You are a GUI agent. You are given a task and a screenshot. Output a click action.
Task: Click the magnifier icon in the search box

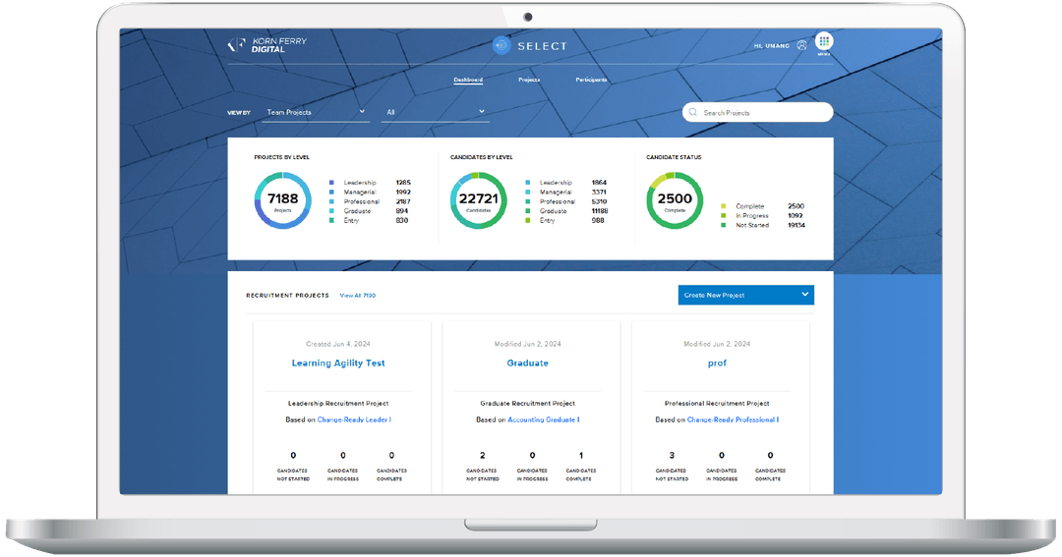tap(693, 112)
